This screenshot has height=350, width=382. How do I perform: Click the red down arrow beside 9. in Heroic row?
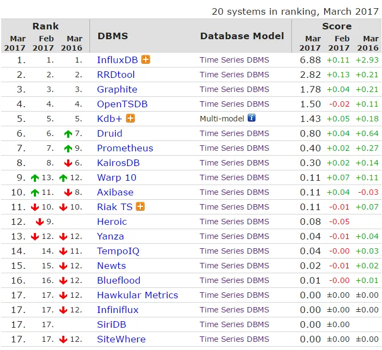(40, 222)
